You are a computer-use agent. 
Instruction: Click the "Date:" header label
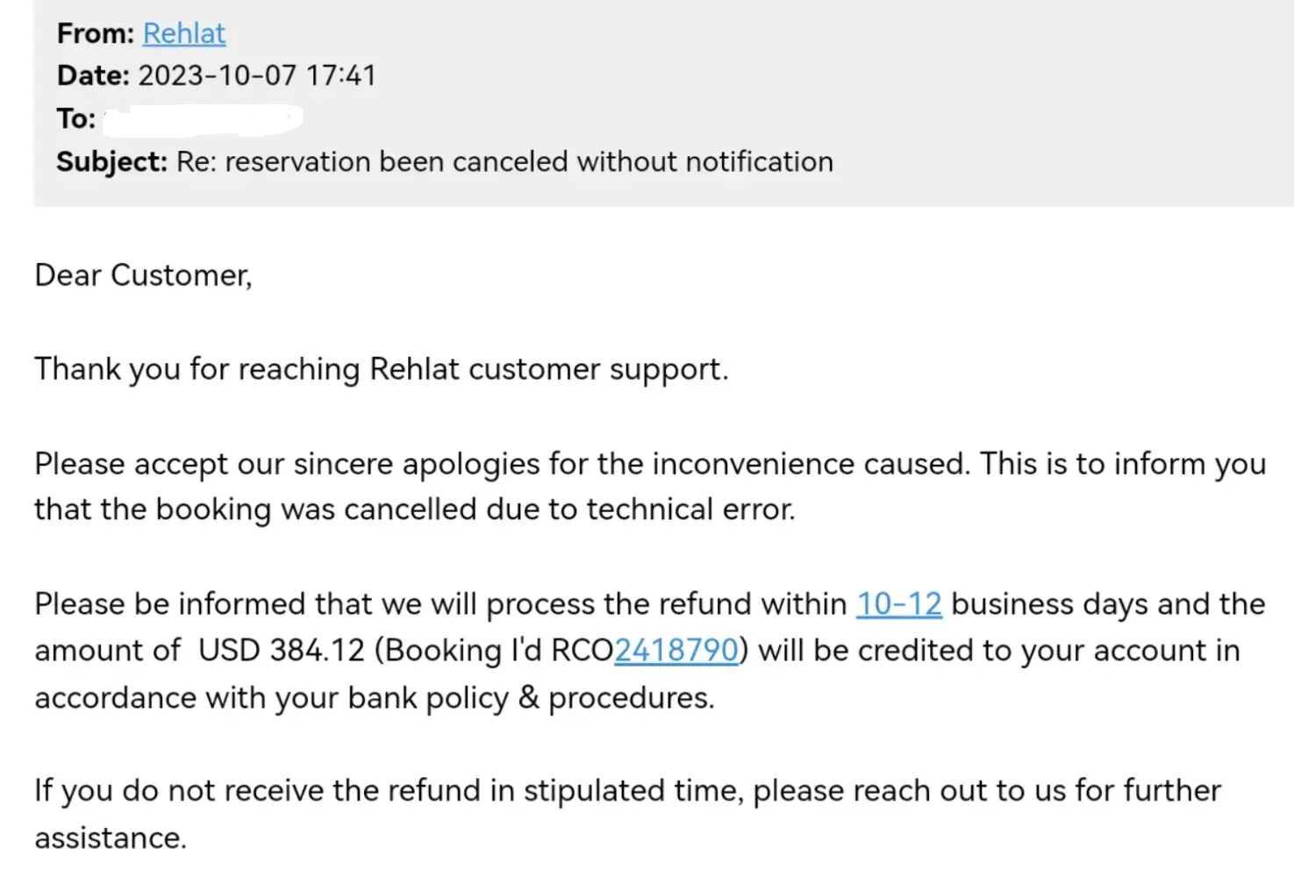93,75
